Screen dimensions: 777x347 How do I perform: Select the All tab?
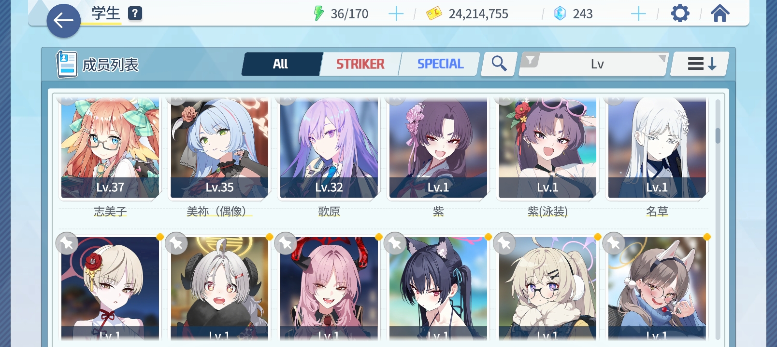281,64
